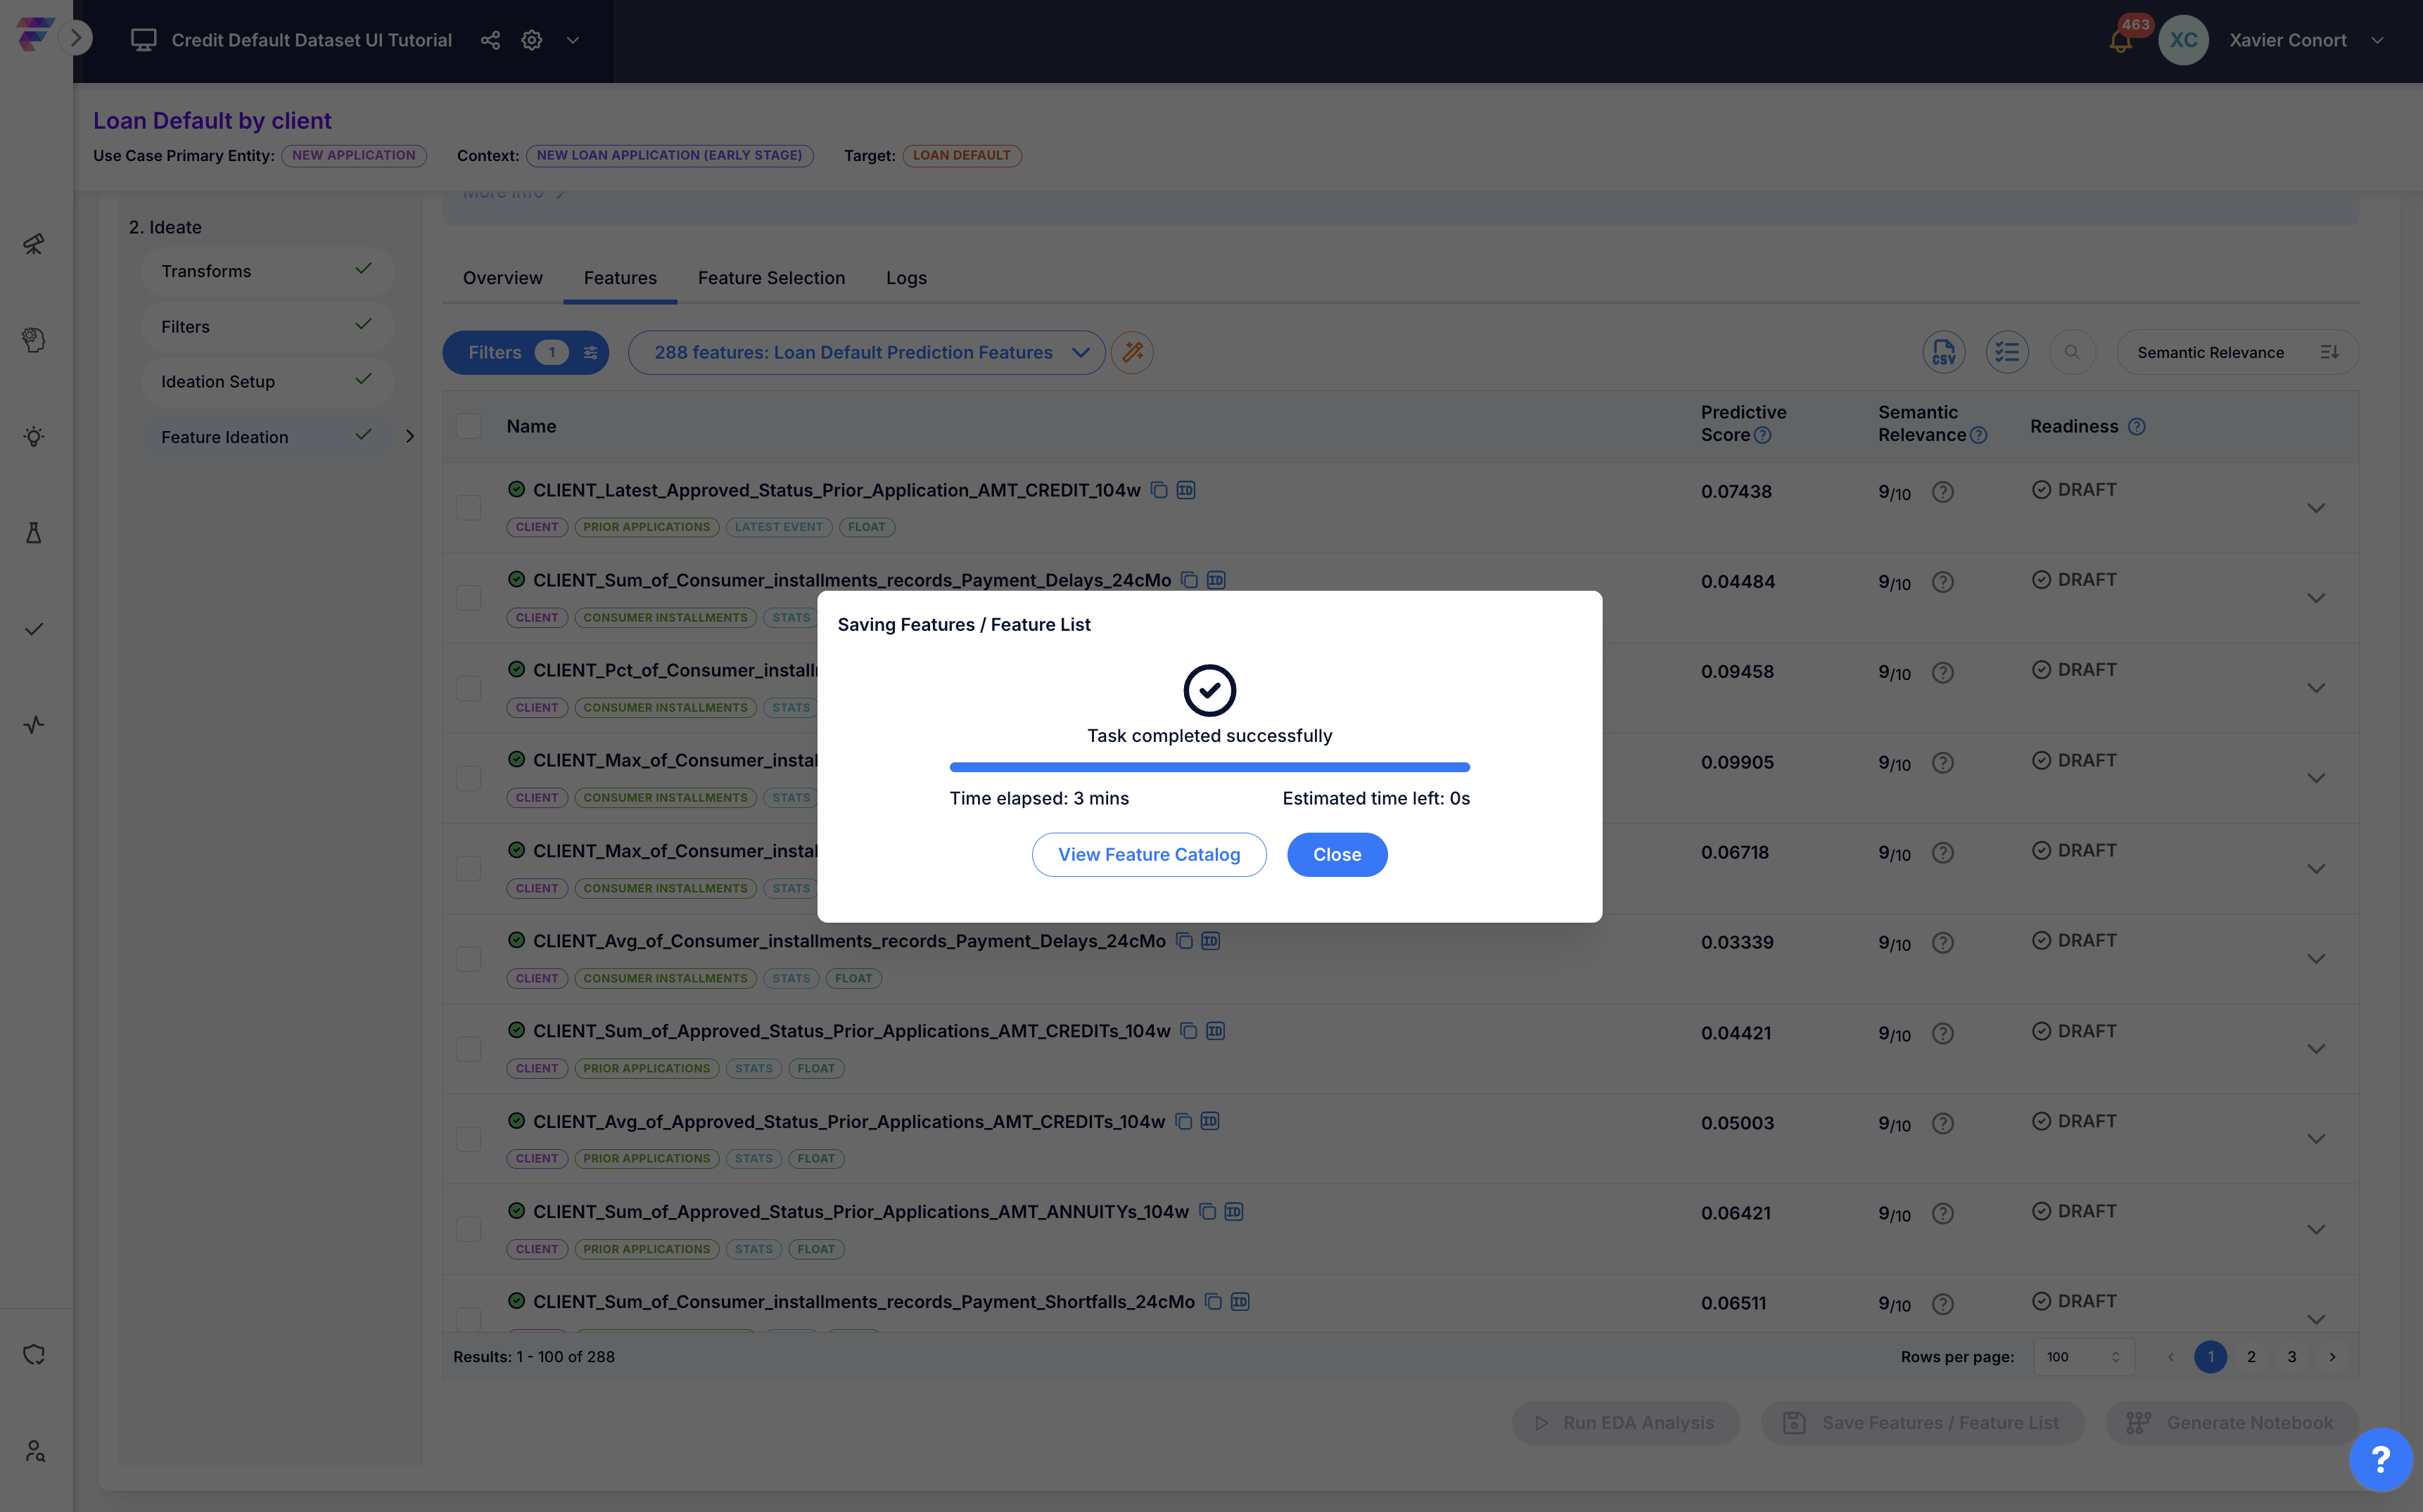2423x1512 pixels.
Task: Click the share icon next to catalog name
Action: pyautogui.click(x=490, y=40)
